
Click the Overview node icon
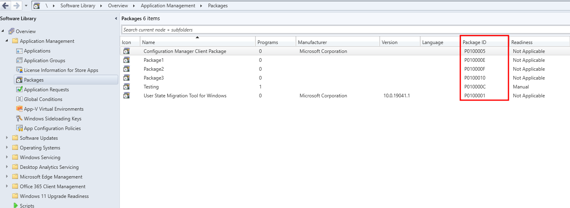point(11,31)
